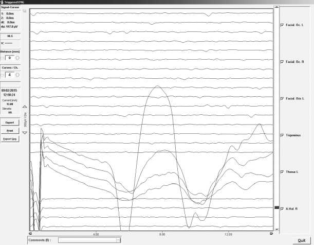314x245 pixels.
Task: Click the Distance [mm] value field
Action: click(10, 58)
